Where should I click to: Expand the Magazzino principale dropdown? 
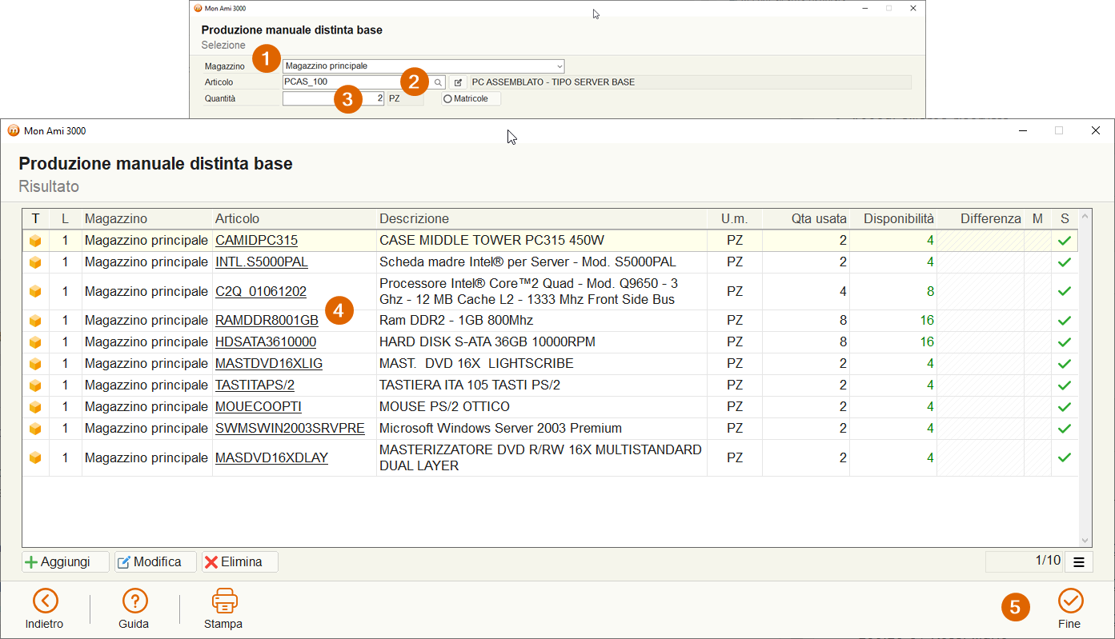pyautogui.click(x=560, y=66)
